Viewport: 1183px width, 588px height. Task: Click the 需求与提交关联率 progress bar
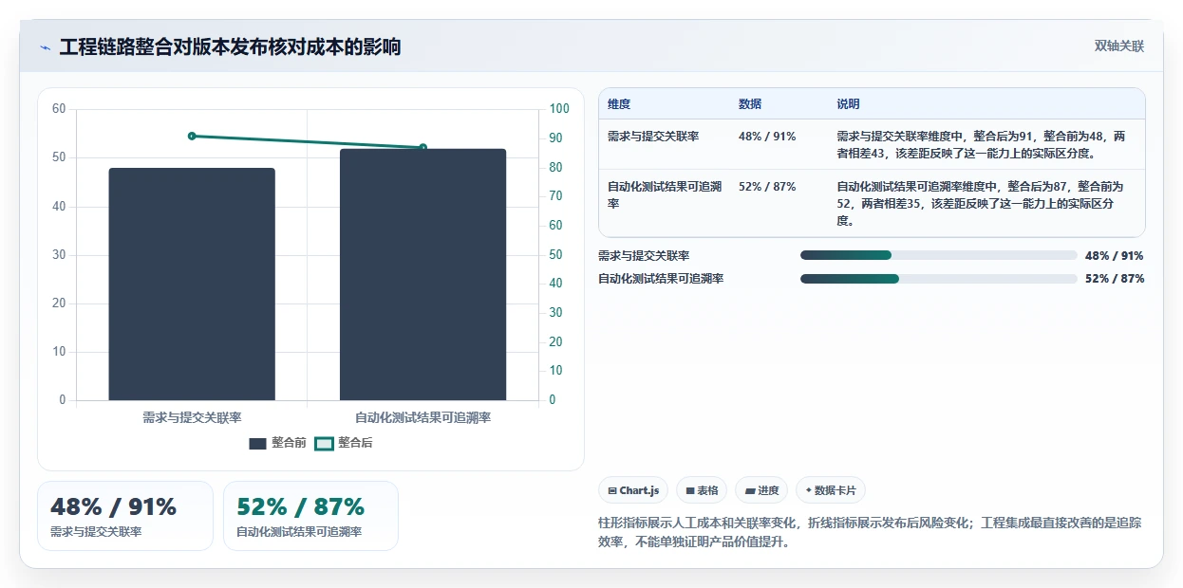point(938,255)
